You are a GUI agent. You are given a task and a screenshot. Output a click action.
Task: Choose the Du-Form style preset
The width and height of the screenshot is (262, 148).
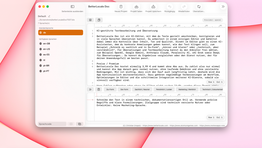(110, 89)
